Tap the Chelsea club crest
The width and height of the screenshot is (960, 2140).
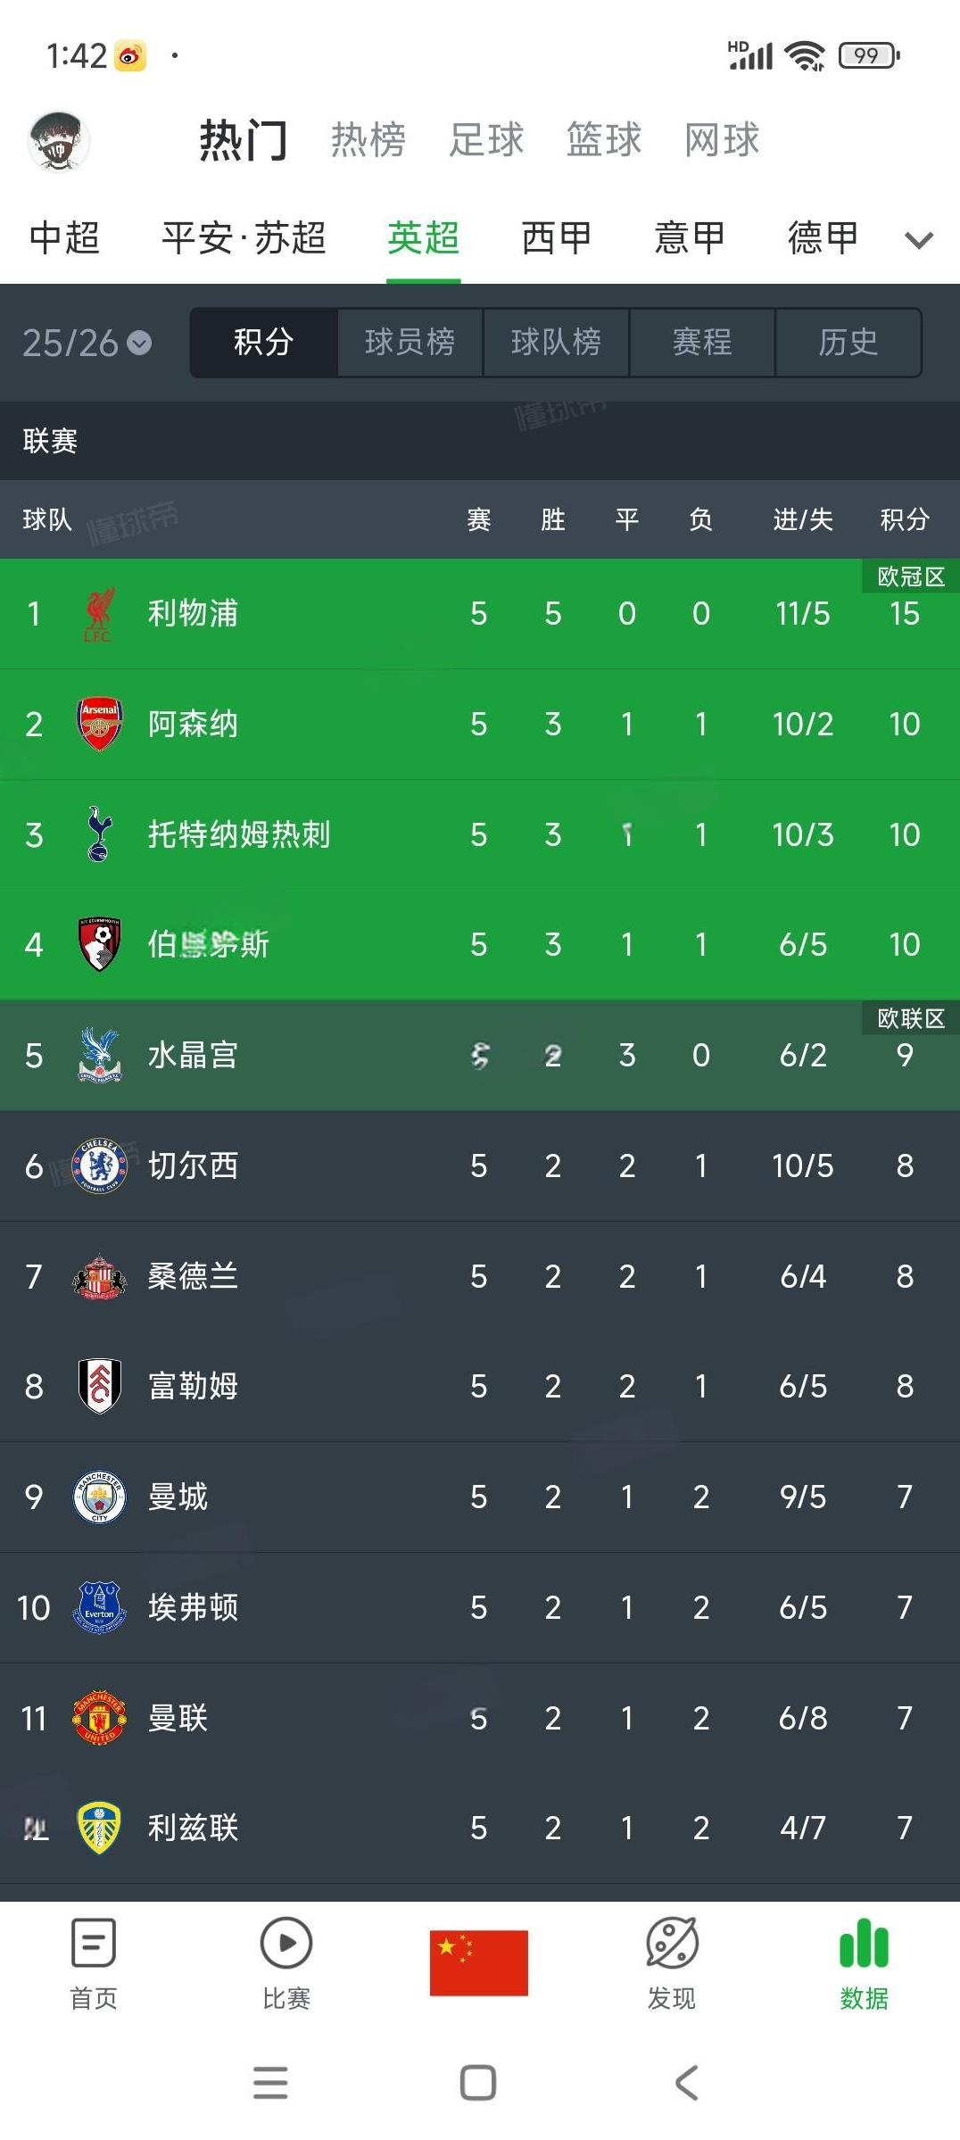[x=99, y=1165]
